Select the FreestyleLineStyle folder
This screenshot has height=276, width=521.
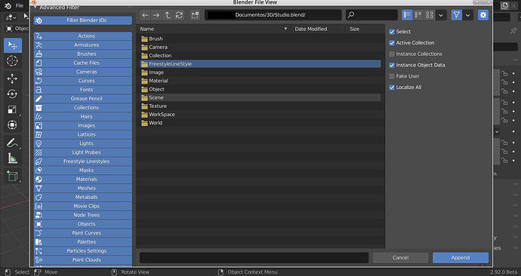[260, 64]
